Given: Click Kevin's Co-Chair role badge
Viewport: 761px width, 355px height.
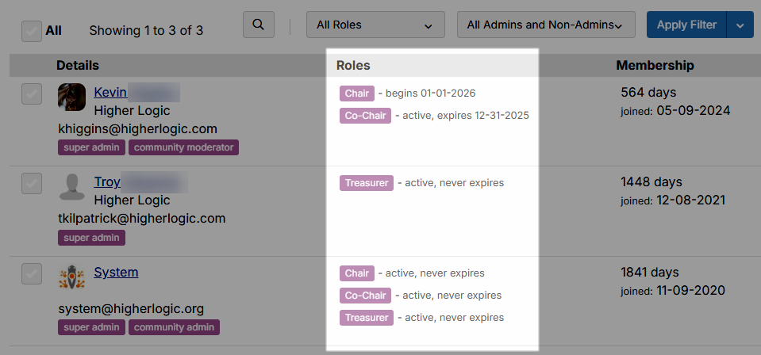Looking at the screenshot, I should pos(366,116).
